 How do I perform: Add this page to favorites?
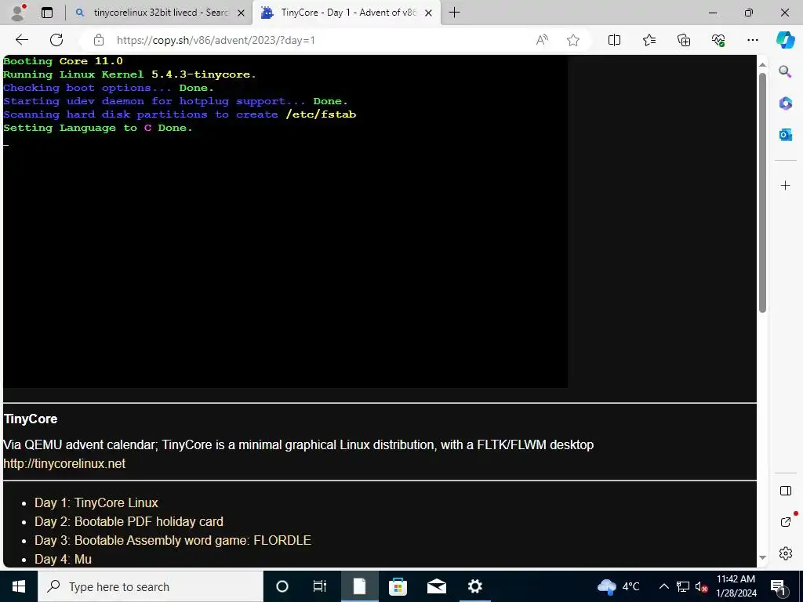573,40
